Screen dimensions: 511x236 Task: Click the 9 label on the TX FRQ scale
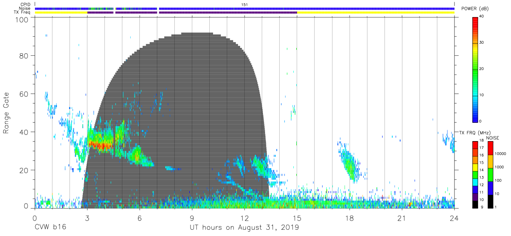pyautogui.click(x=482, y=207)
